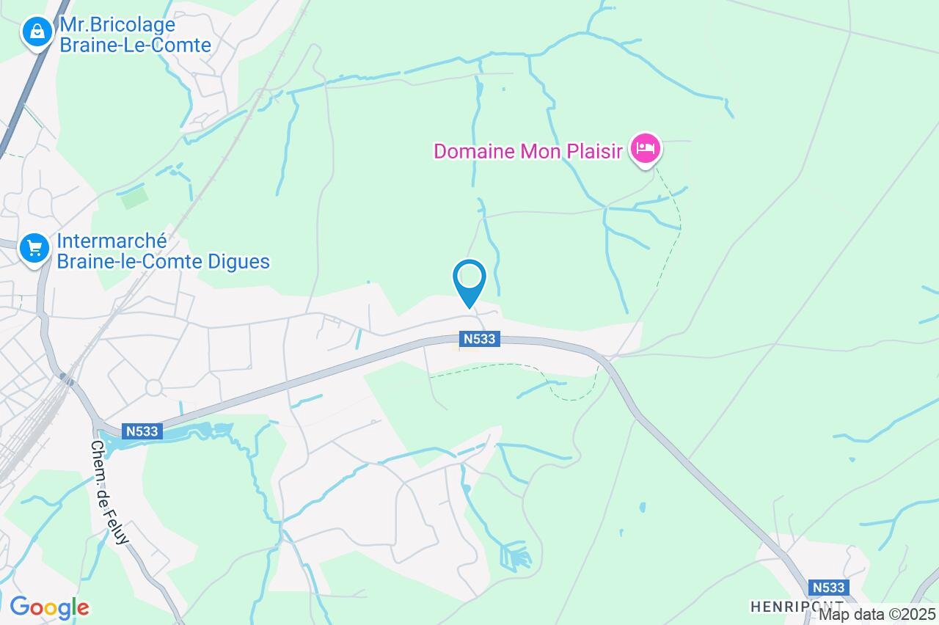Open the Mr.Bricolage Braine-Le-Comte place label
The width and height of the screenshot is (939, 625).
pyautogui.click(x=135, y=35)
